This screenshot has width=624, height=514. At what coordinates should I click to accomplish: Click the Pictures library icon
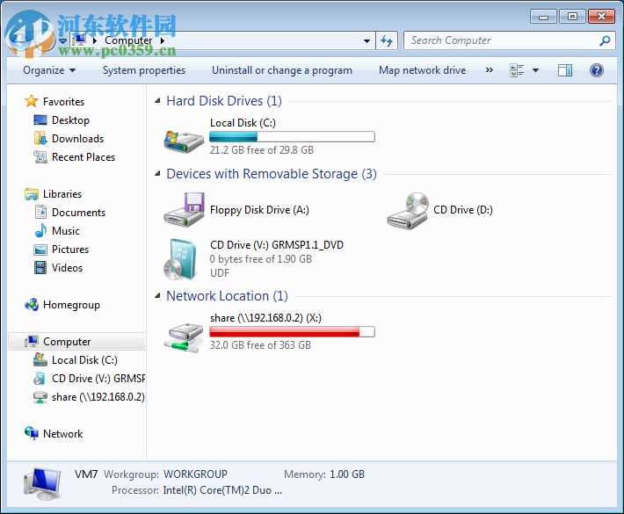(x=40, y=250)
